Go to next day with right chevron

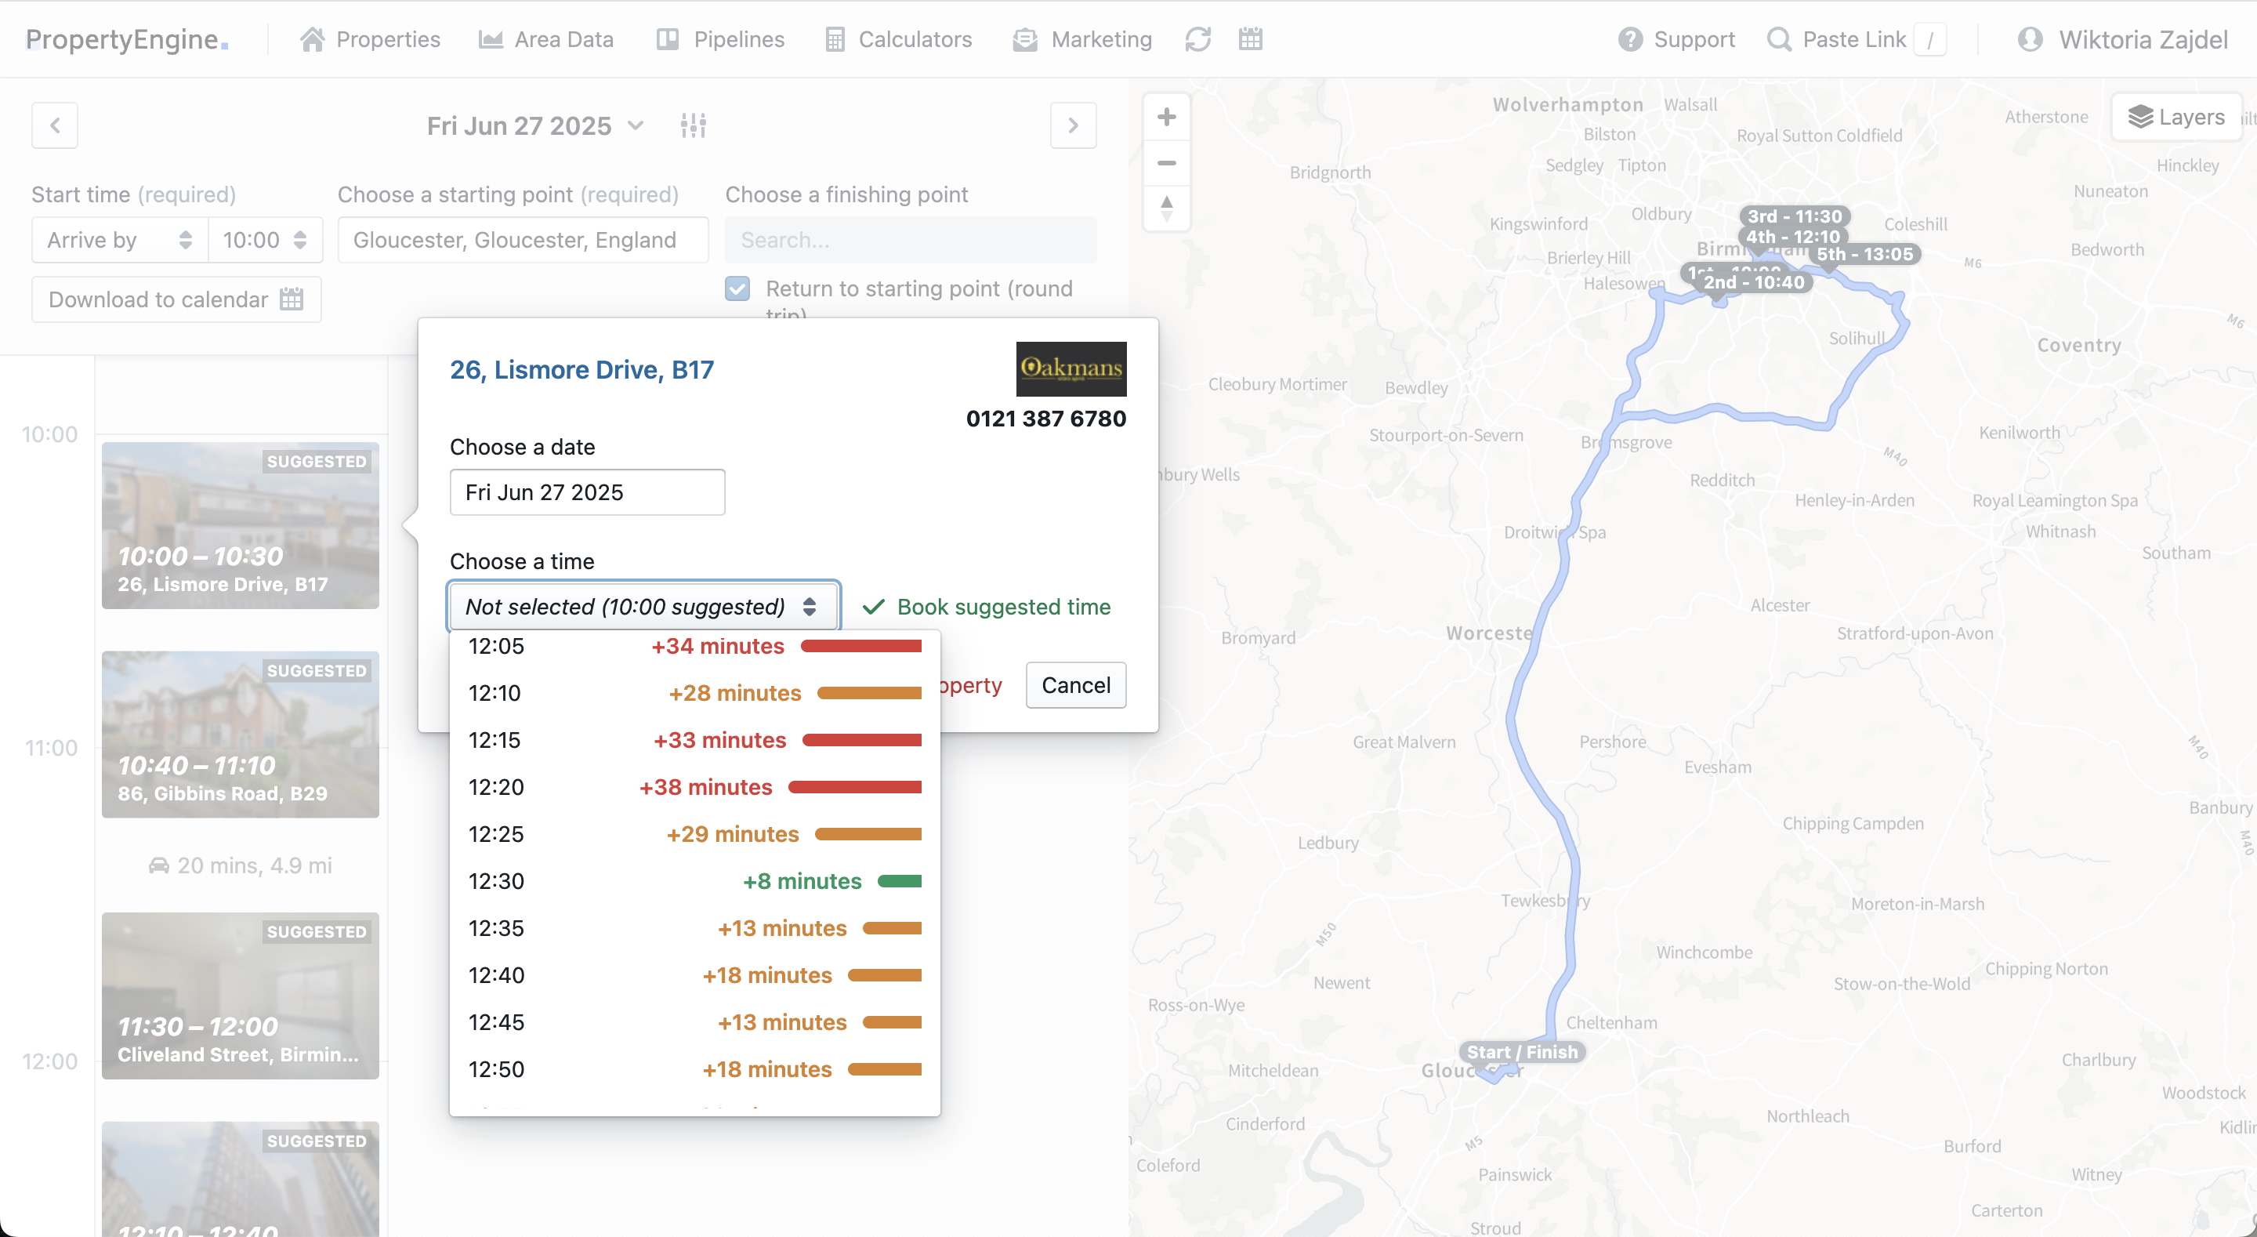[x=1074, y=125]
